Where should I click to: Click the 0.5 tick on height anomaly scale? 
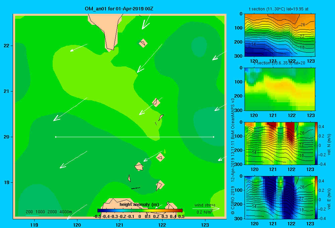[x=181, y=217]
